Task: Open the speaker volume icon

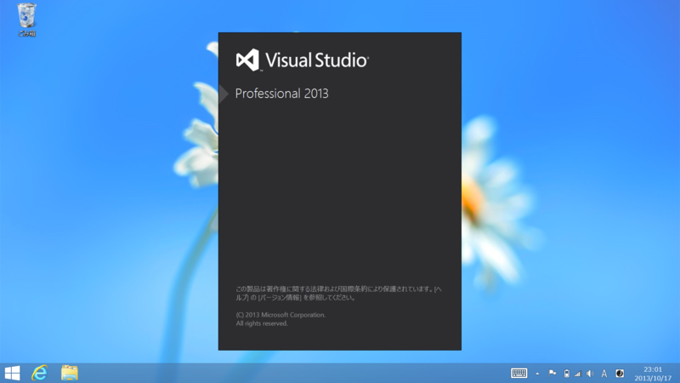Action: tap(590, 374)
